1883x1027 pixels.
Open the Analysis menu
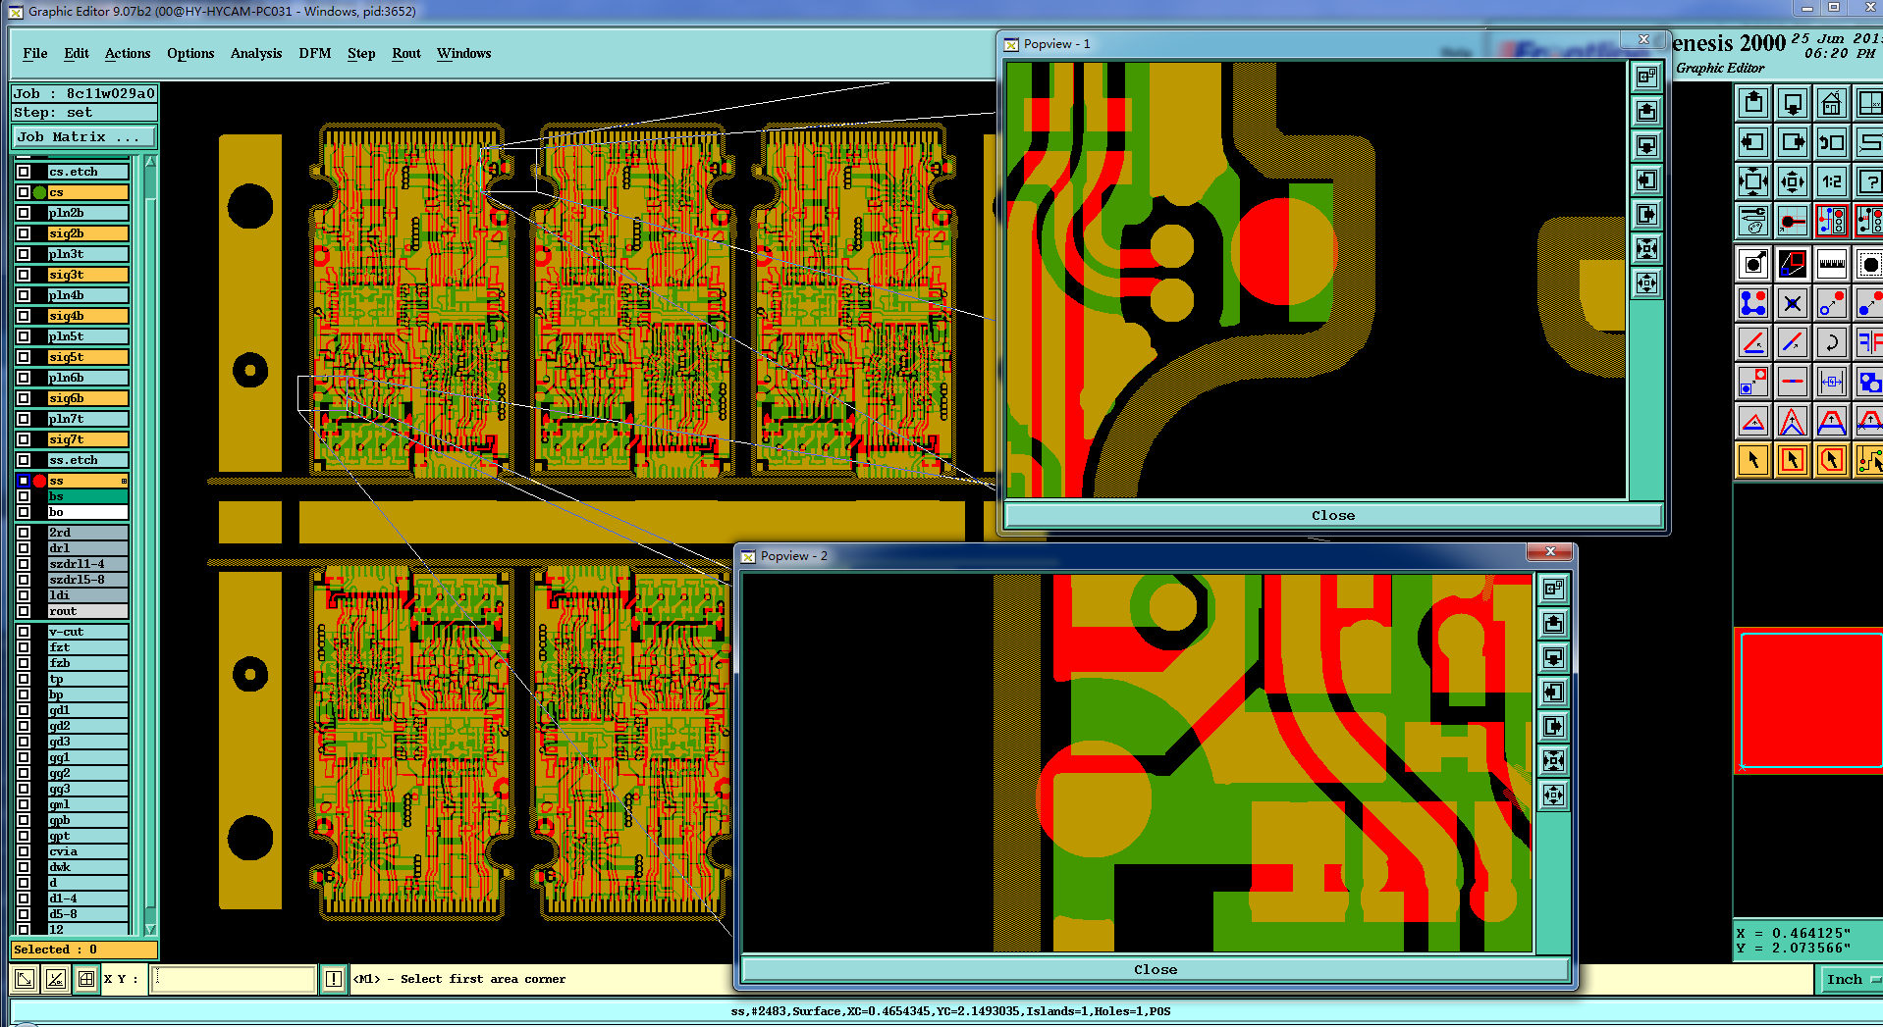[256, 53]
